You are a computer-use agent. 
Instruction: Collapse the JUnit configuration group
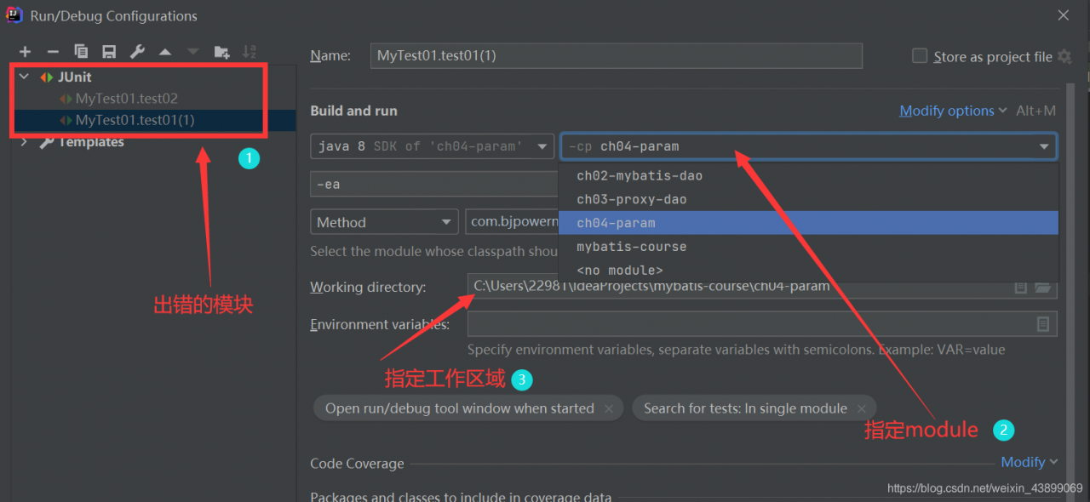point(23,77)
